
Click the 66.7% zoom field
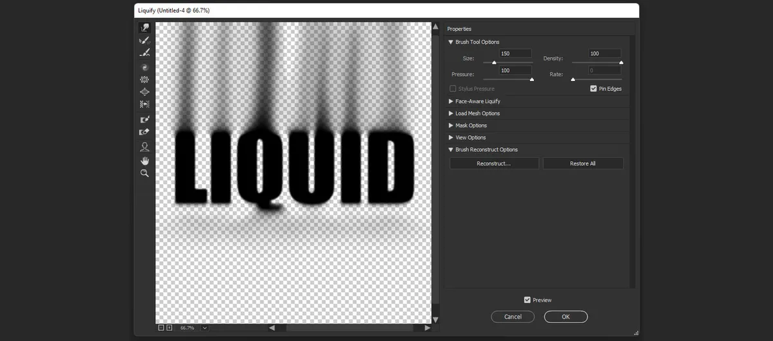pos(187,327)
